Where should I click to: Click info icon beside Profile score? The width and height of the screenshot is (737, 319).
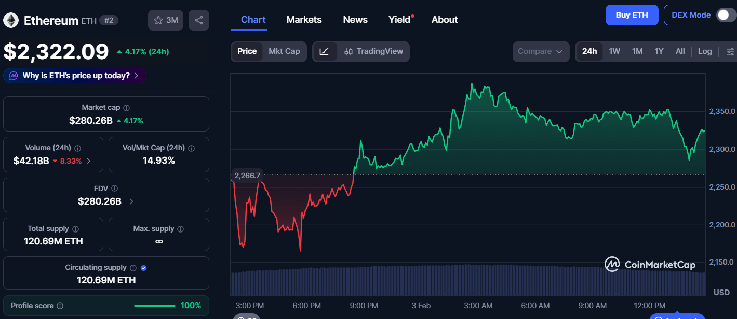click(x=60, y=306)
